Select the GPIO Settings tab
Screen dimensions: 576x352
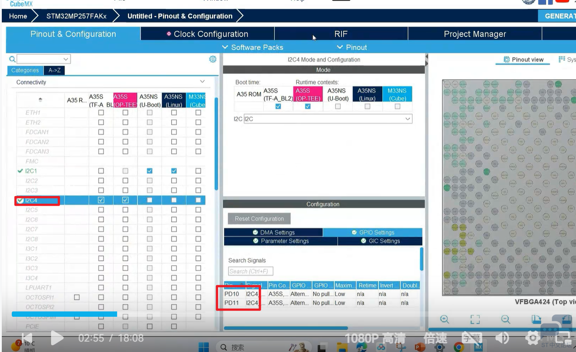[373, 232]
